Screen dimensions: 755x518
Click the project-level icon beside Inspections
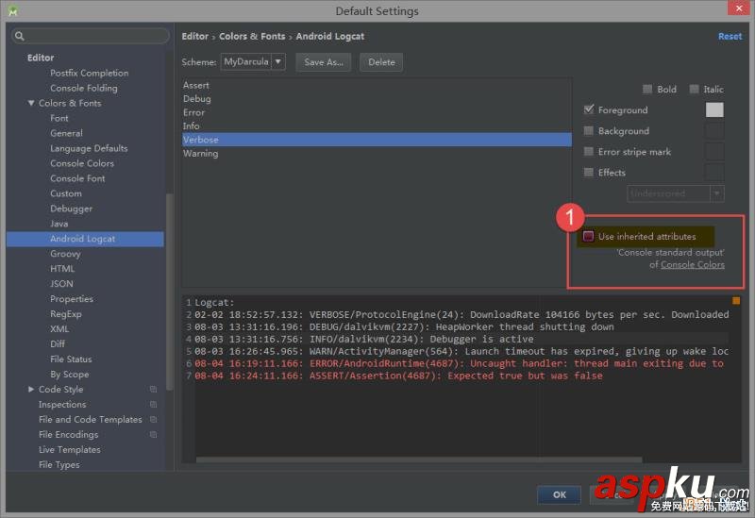[x=153, y=405]
